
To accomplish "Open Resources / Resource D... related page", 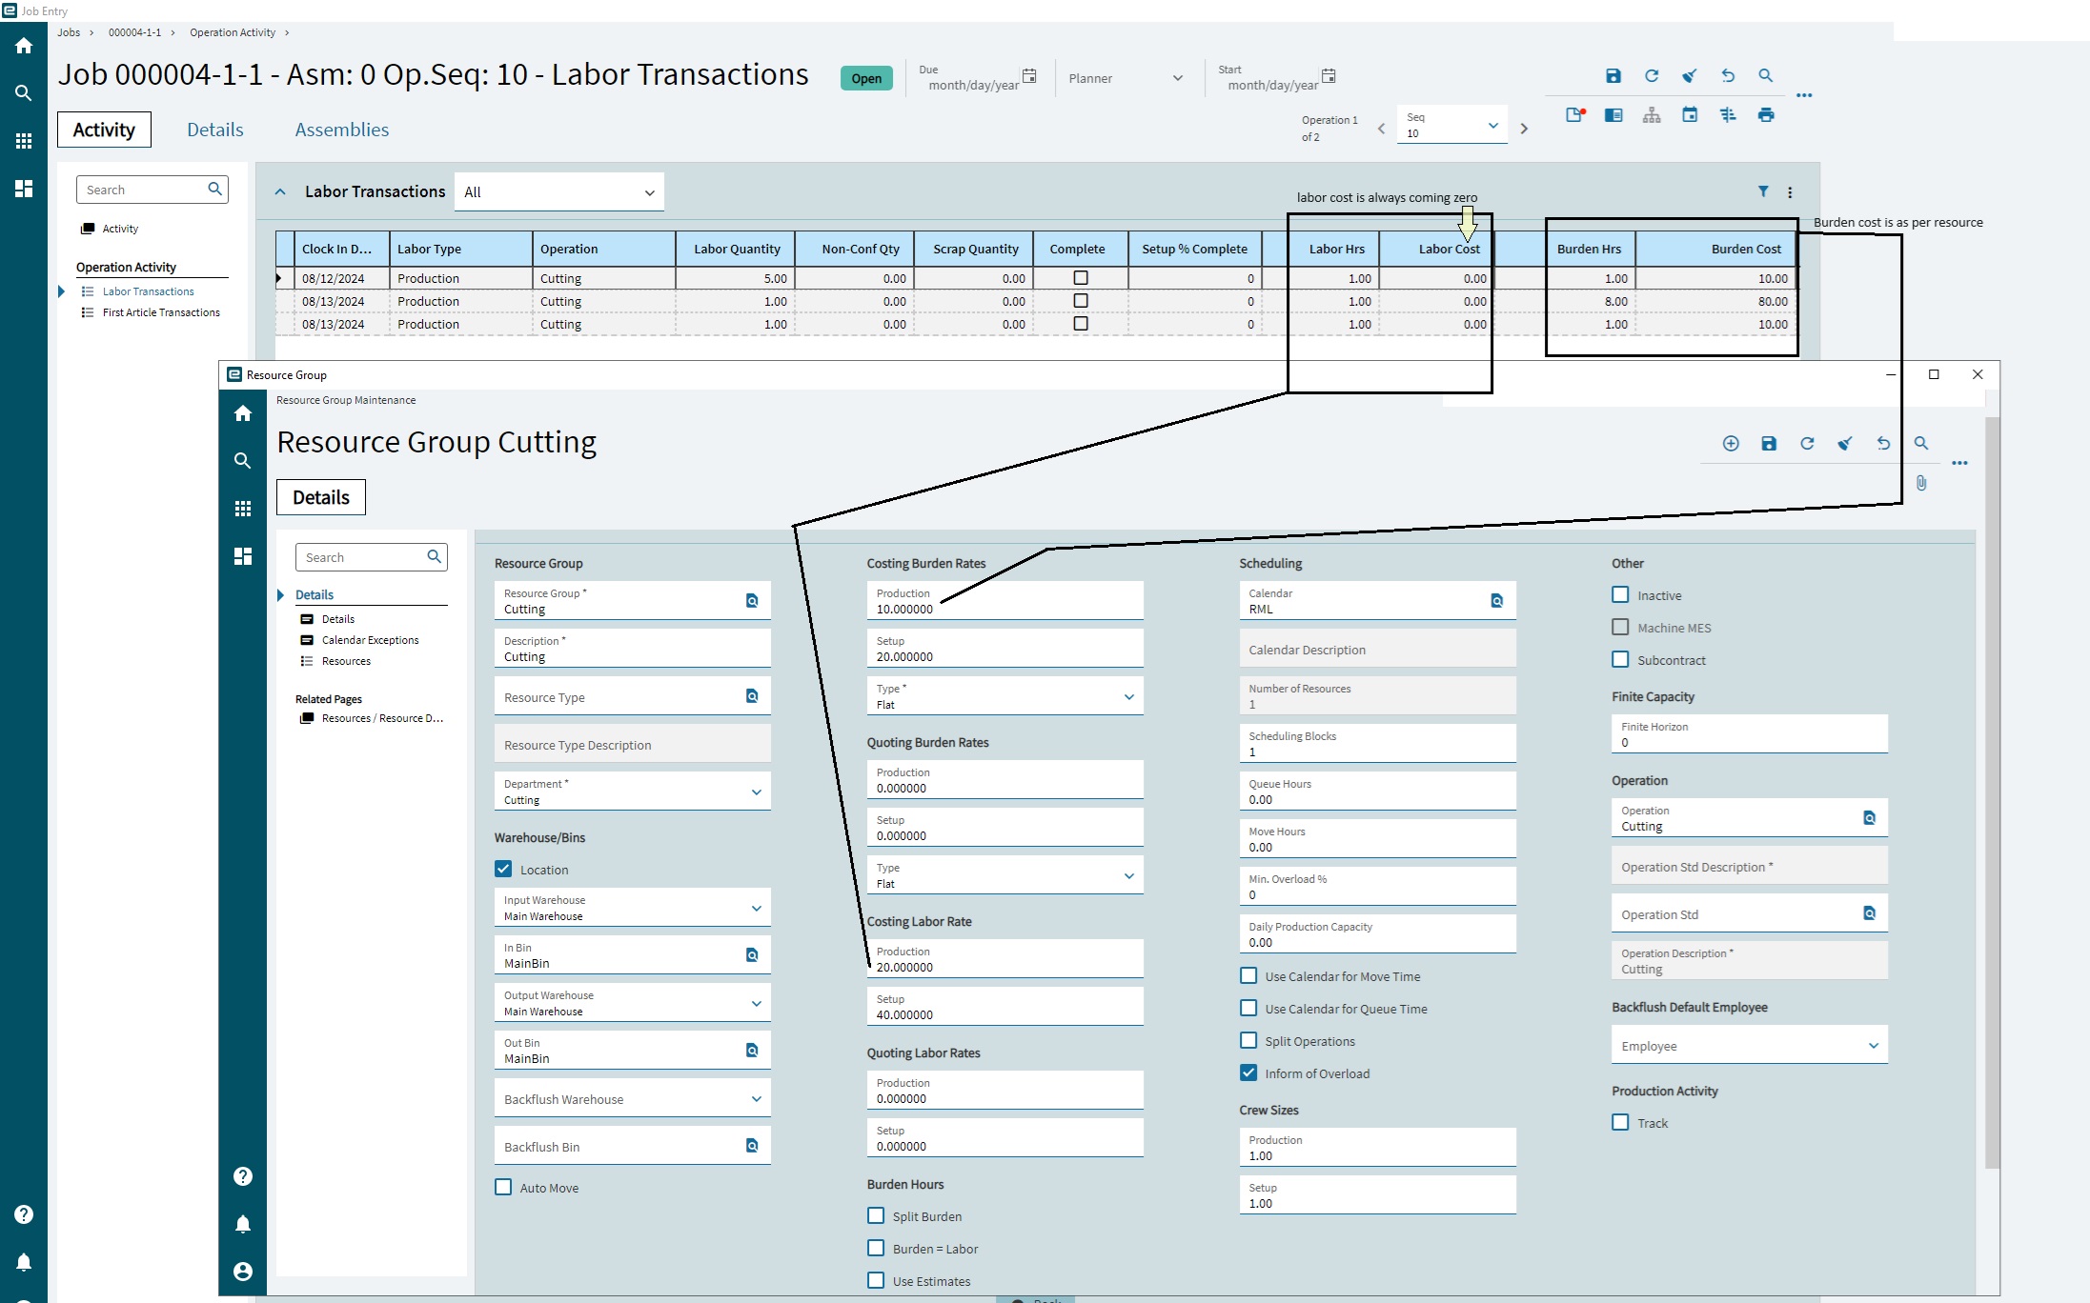I will click(382, 718).
